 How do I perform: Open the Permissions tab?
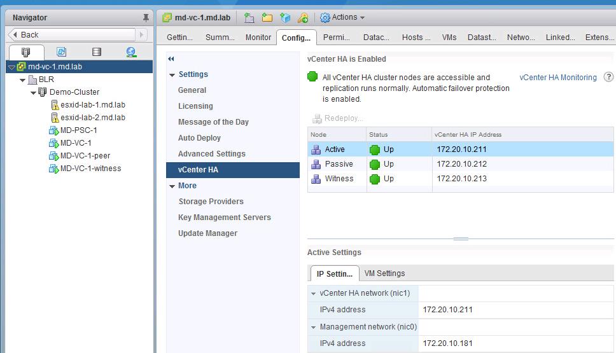coord(336,38)
